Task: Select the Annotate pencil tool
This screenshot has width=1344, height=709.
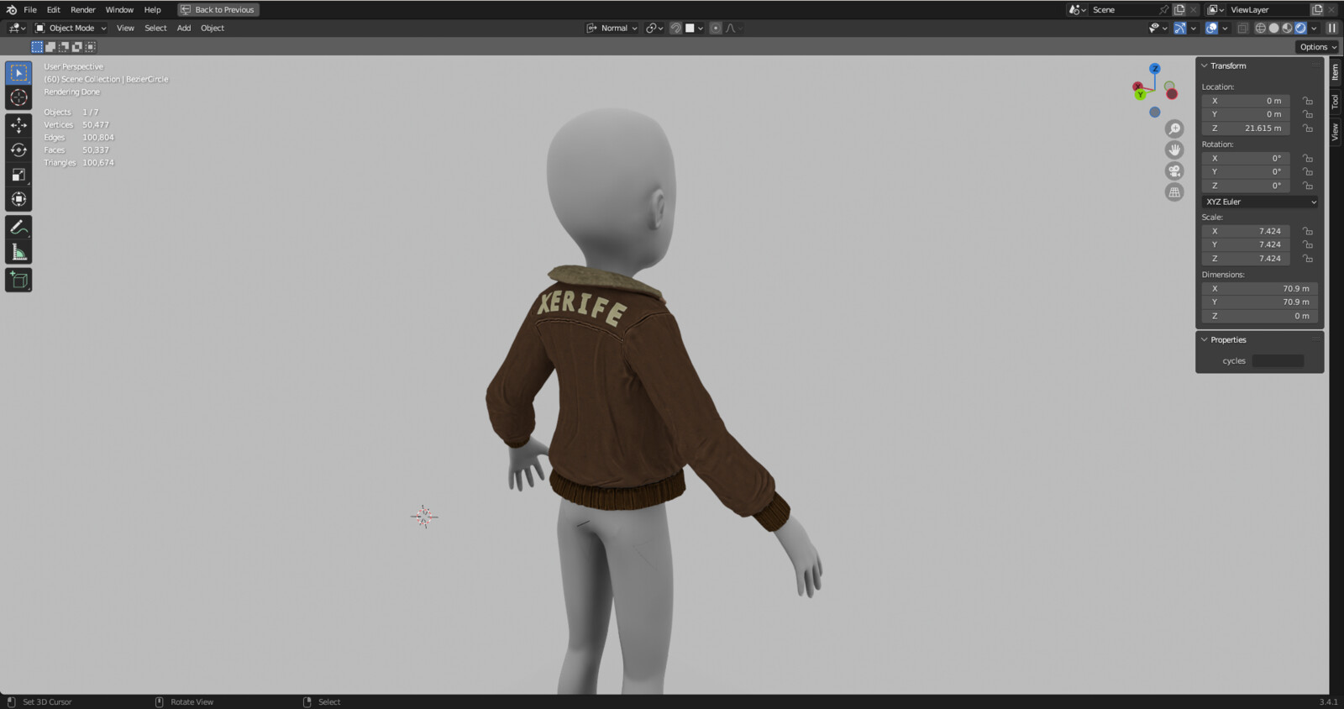Action: pyautogui.click(x=18, y=228)
